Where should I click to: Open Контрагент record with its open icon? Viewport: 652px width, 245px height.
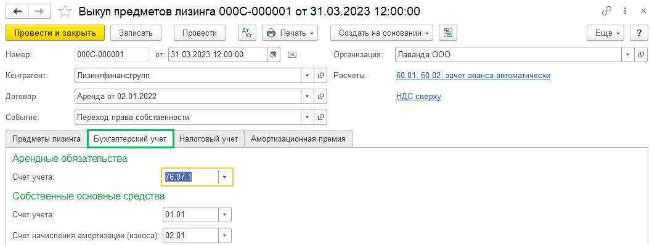[x=320, y=76]
